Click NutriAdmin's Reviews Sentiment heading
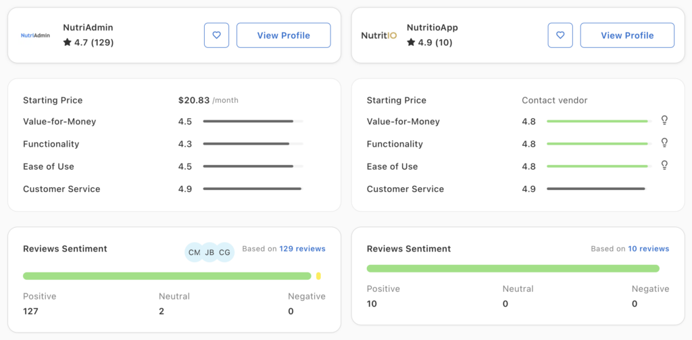Screen dimensions: 692x340 65,249
